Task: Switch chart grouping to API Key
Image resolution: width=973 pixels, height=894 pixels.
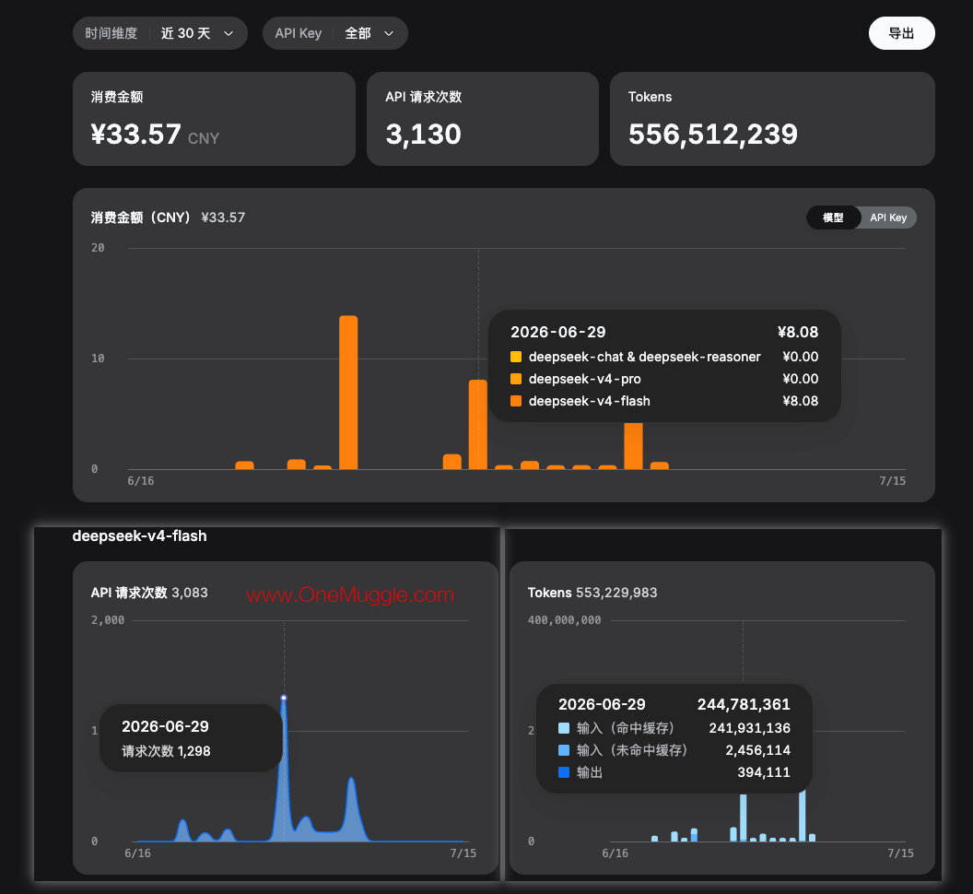Action: point(888,218)
